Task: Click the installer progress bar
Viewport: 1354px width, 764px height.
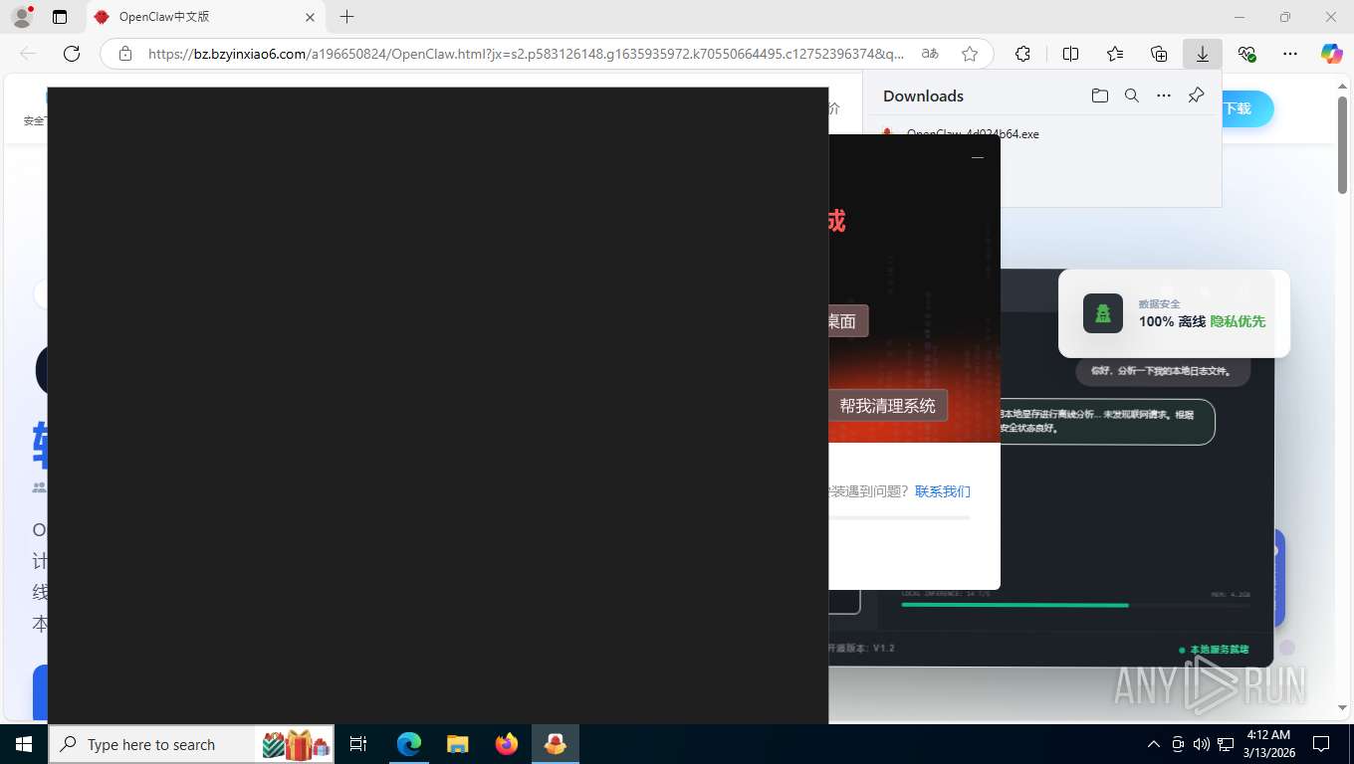Action: 899,517
